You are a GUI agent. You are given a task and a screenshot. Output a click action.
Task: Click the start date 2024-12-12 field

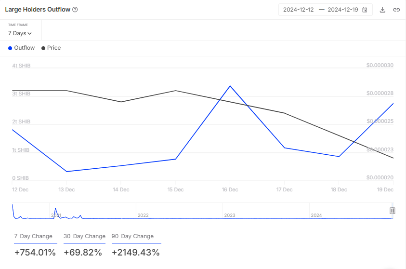tap(298, 10)
